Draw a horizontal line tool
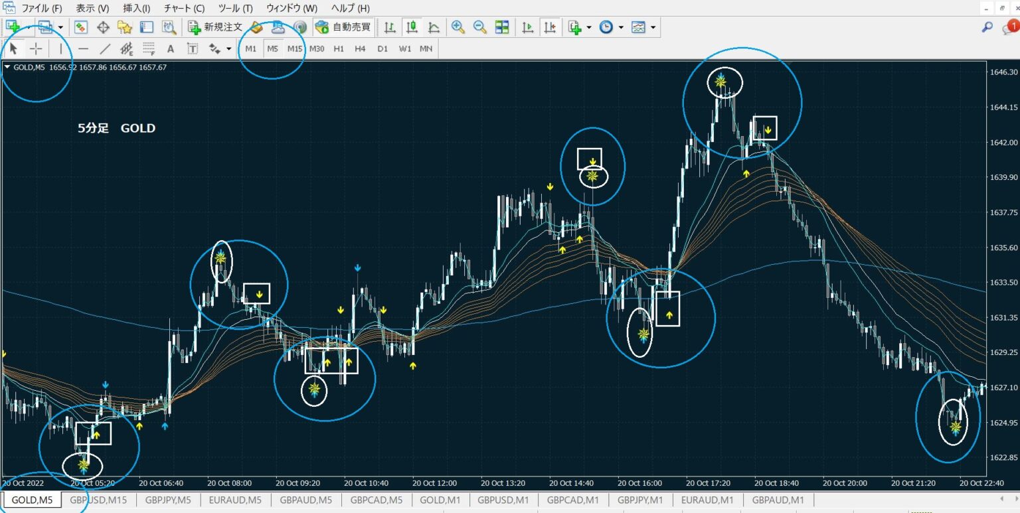Viewport: 1020px width, 513px height. click(83, 48)
